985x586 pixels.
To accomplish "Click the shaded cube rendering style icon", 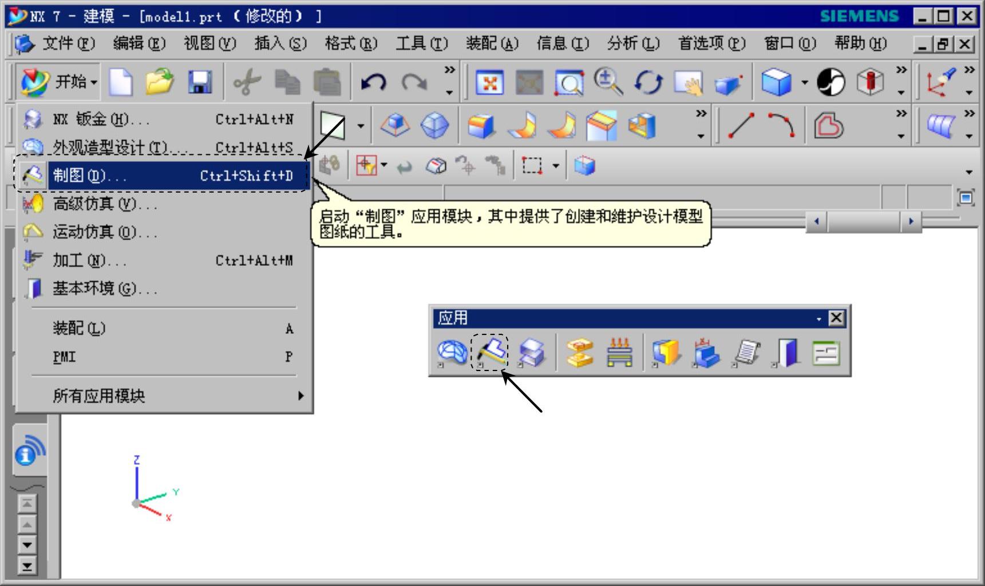I will [x=776, y=82].
